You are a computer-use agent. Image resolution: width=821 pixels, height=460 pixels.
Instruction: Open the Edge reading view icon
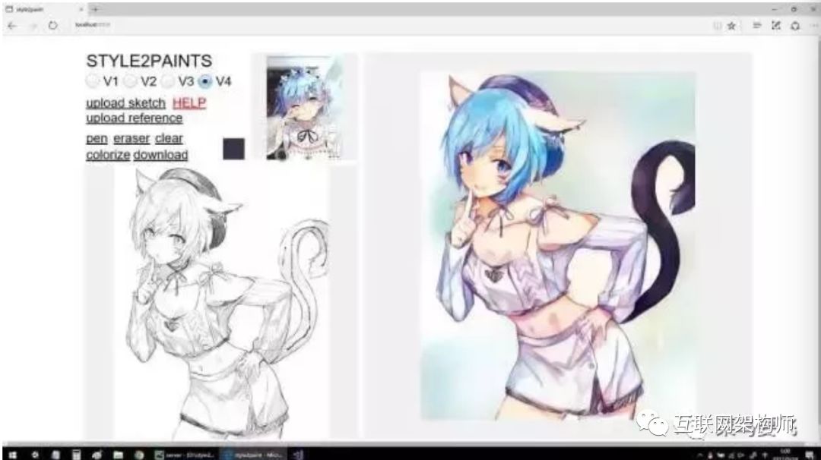click(718, 26)
